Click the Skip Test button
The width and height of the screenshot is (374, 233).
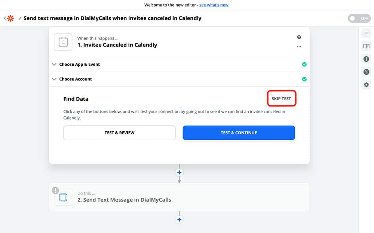tap(281, 99)
